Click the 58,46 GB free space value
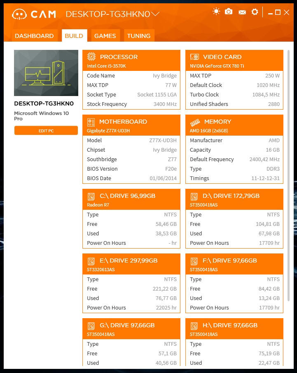The image size is (297, 373). click(166, 224)
